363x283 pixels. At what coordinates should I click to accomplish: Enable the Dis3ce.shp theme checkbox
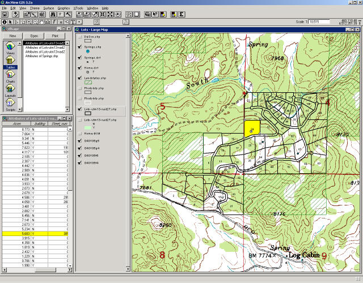coord(79,37)
